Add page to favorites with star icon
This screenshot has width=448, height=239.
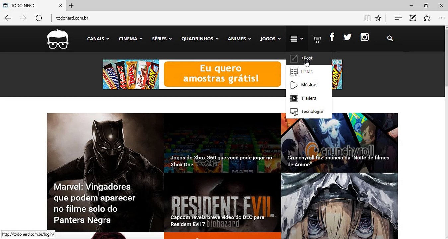pyautogui.click(x=378, y=18)
